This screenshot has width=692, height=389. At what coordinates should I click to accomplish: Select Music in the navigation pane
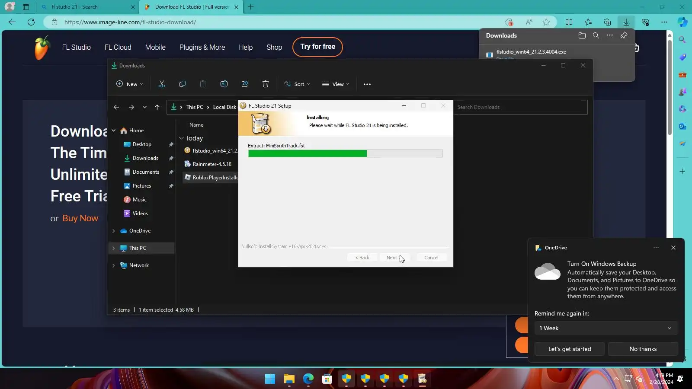tap(139, 200)
